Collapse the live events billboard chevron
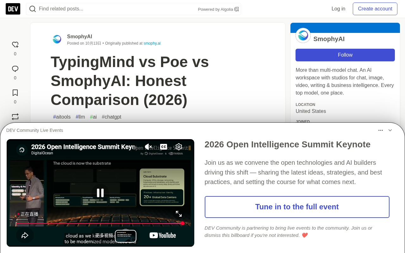The image size is (405, 253). point(390,130)
